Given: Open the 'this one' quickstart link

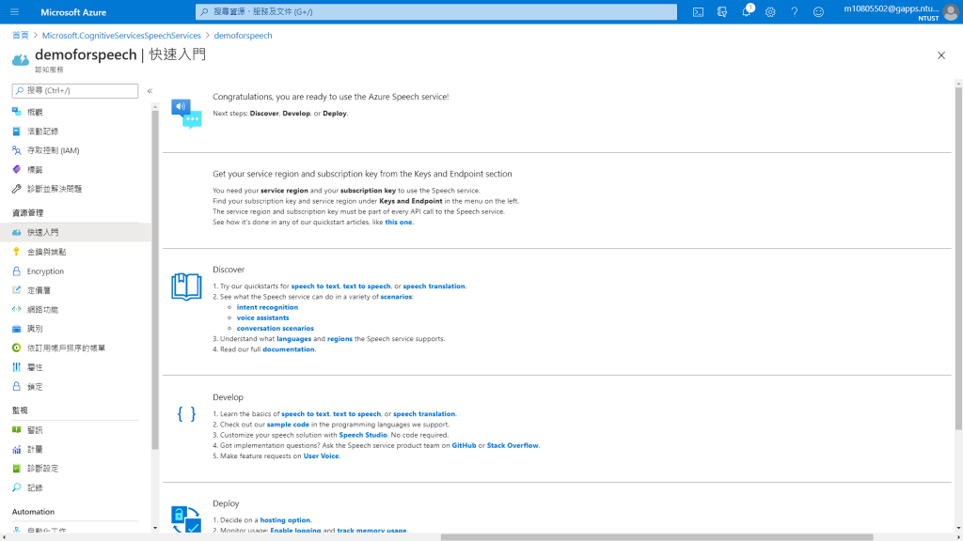Looking at the screenshot, I should (399, 222).
